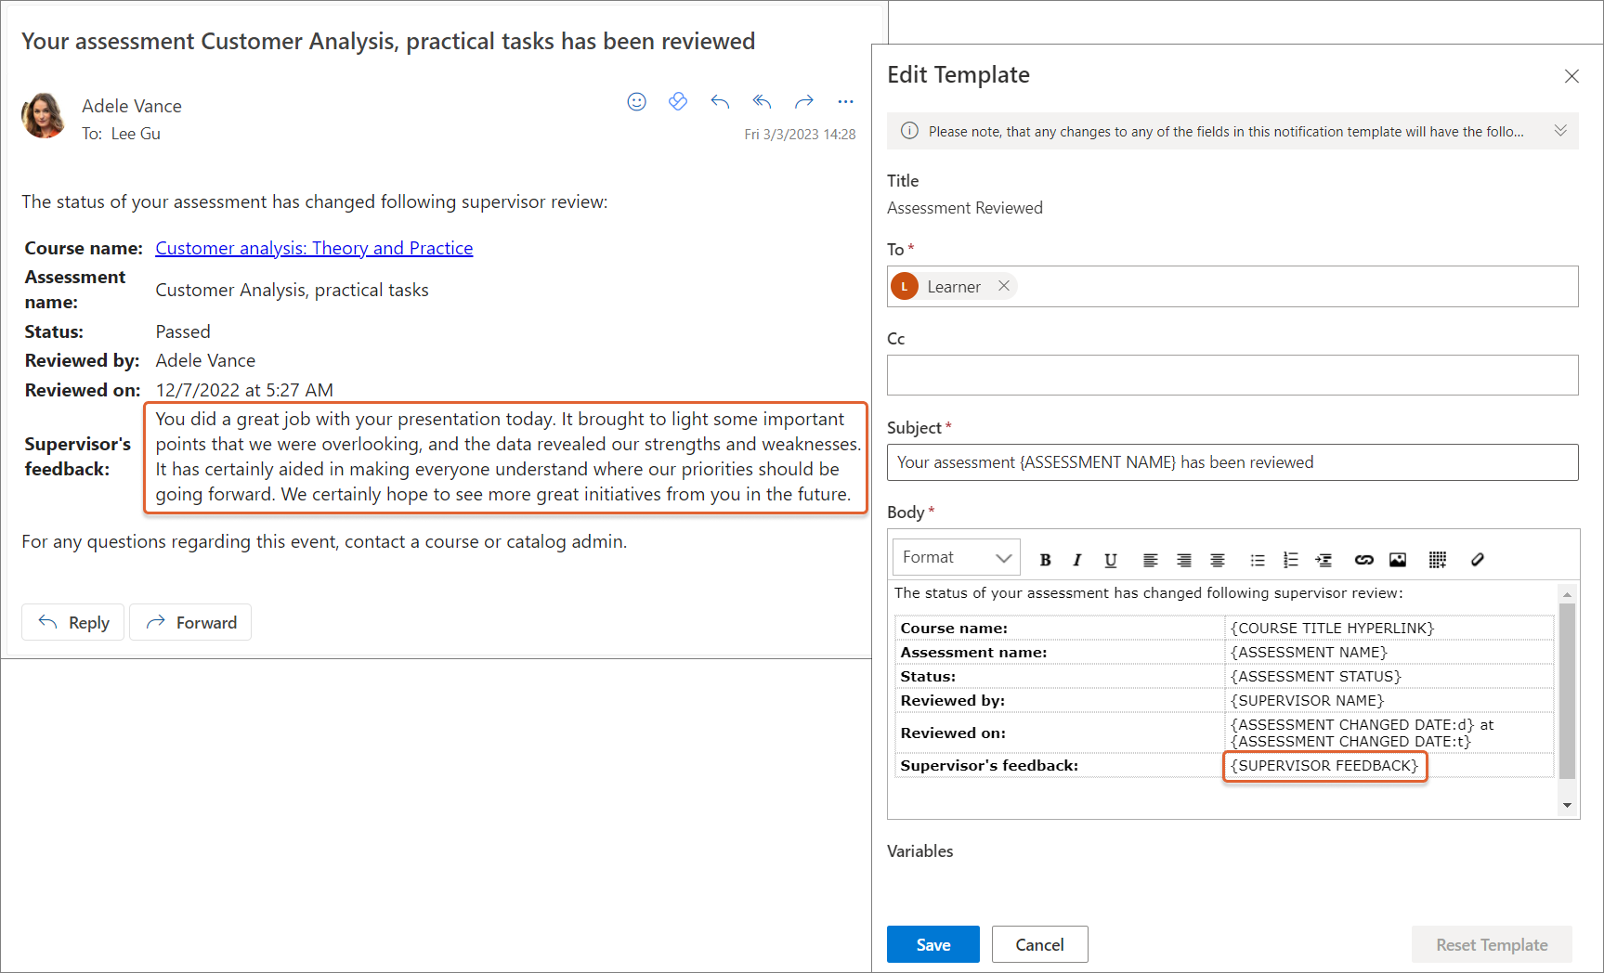Viewport: 1604px width, 973px height.
Task: Apply numbered list formatting
Action: [1290, 560]
